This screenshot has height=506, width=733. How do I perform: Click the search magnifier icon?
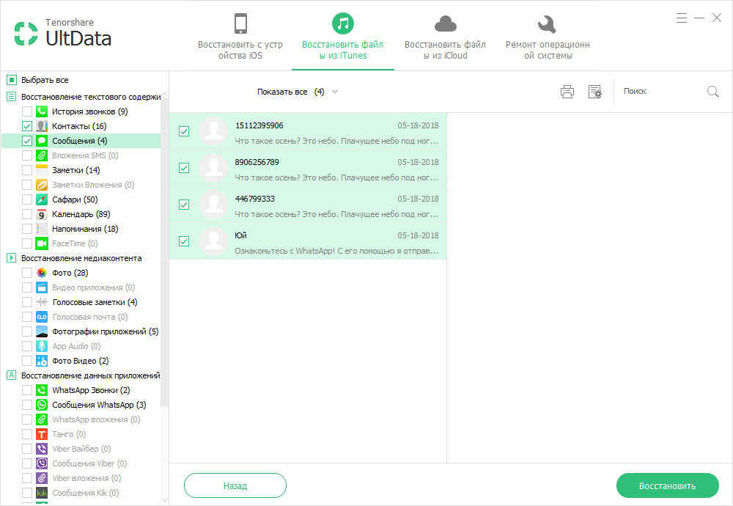click(x=713, y=92)
